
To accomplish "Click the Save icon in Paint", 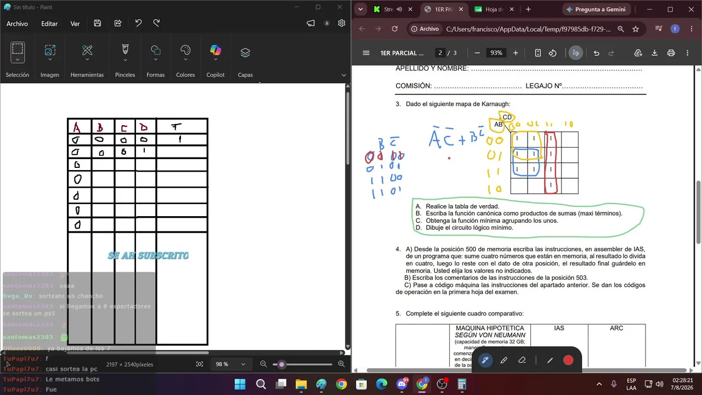I will coord(97,23).
